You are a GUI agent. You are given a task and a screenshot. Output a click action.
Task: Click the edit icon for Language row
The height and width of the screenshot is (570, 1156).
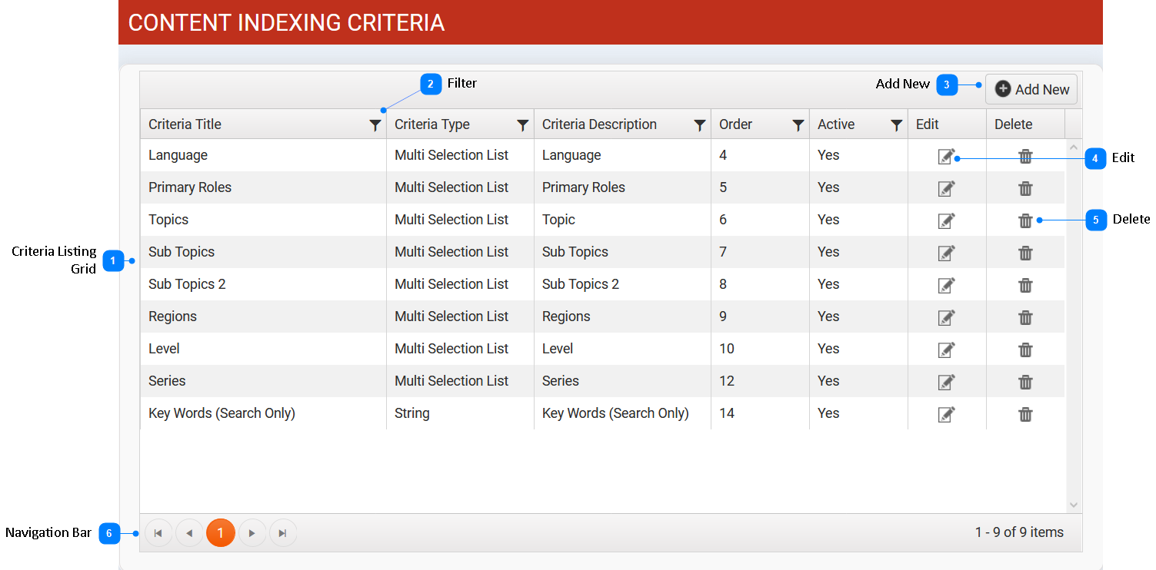tap(946, 157)
